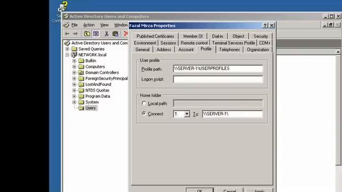Open the Security tab

[261, 36]
